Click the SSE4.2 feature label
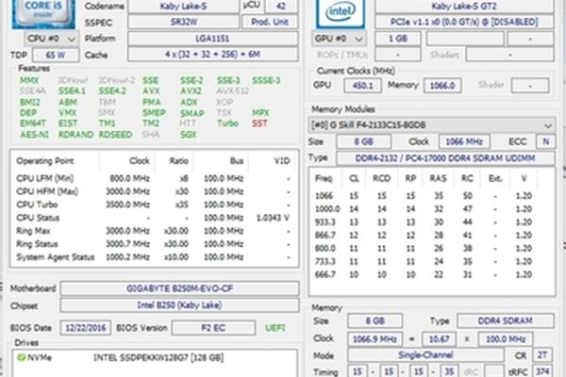566x377 pixels. tap(112, 90)
